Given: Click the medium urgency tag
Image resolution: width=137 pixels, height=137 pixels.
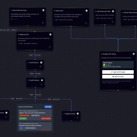Looking at the screenshot, I should tap(30, 128).
